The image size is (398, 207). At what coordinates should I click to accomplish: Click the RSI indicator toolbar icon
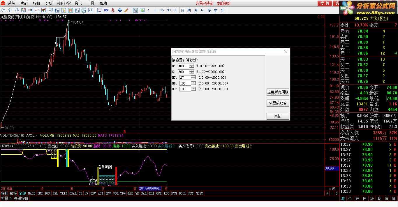(x=106, y=10)
